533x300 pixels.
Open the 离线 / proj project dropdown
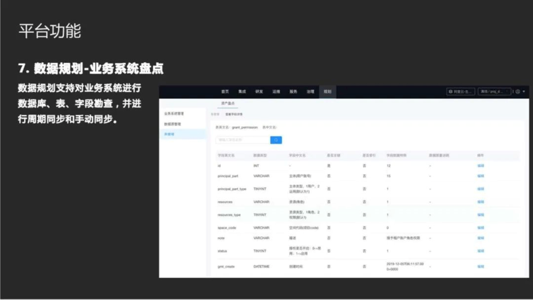[495, 91]
